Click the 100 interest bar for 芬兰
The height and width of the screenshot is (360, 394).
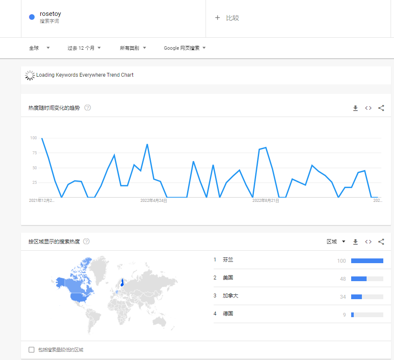(x=367, y=261)
